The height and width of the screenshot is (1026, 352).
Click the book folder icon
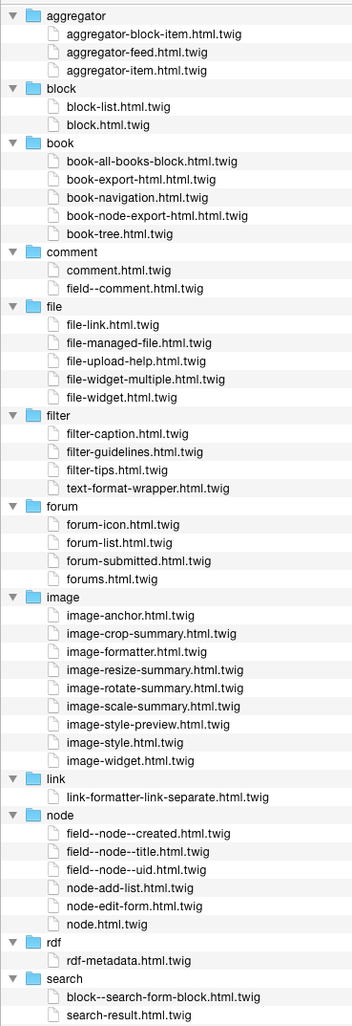[x=32, y=142]
